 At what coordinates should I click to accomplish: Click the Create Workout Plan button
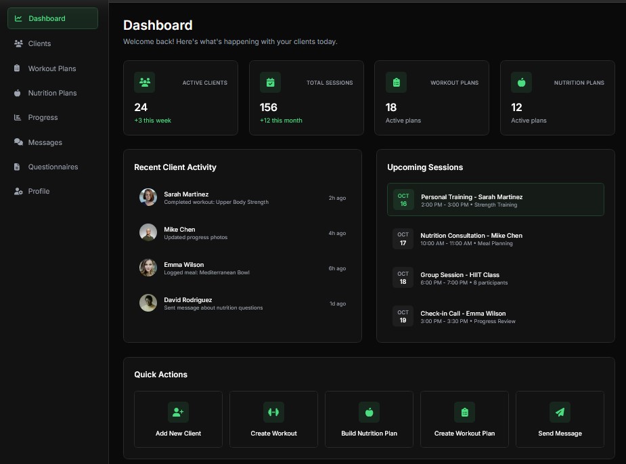click(x=464, y=419)
